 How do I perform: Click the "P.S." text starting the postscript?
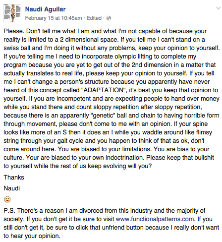tap(9, 211)
